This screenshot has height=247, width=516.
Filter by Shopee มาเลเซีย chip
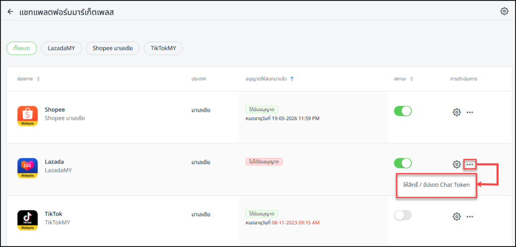pos(112,48)
